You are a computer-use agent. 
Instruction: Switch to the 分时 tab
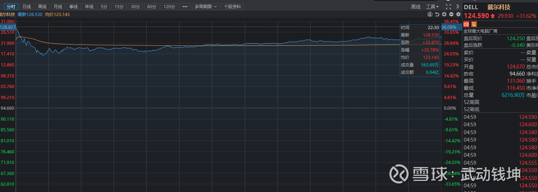[11, 7]
